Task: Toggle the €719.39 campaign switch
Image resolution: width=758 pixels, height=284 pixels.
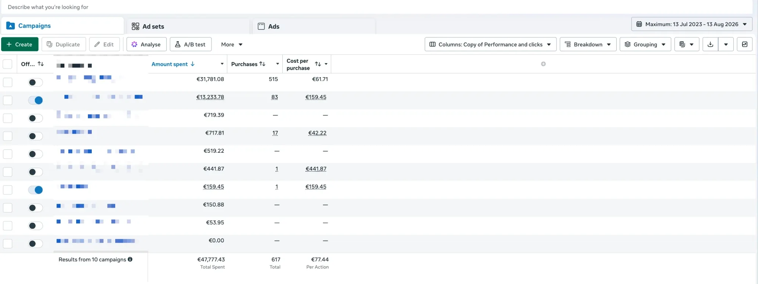Action: pyautogui.click(x=36, y=118)
